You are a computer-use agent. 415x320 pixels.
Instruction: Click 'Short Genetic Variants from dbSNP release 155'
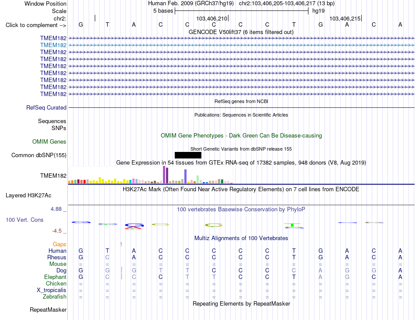241,149
